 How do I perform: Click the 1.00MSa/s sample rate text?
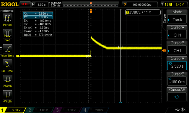point(55,3)
